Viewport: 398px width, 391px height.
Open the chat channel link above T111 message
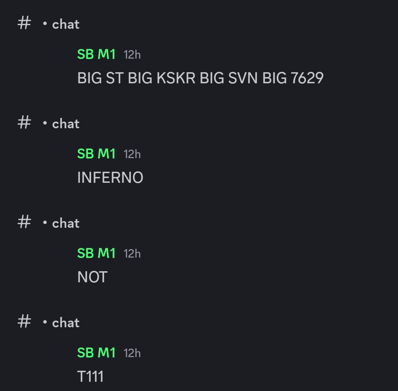(x=66, y=323)
